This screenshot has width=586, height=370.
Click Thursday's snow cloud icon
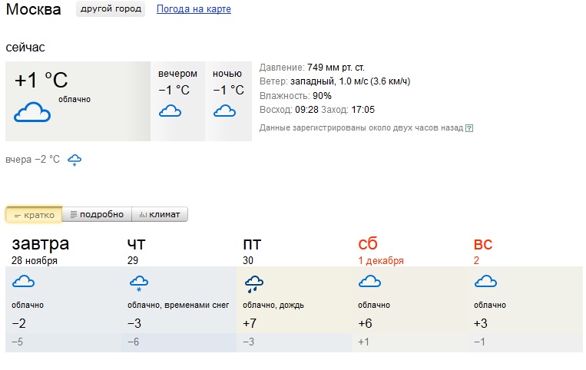pos(138,285)
